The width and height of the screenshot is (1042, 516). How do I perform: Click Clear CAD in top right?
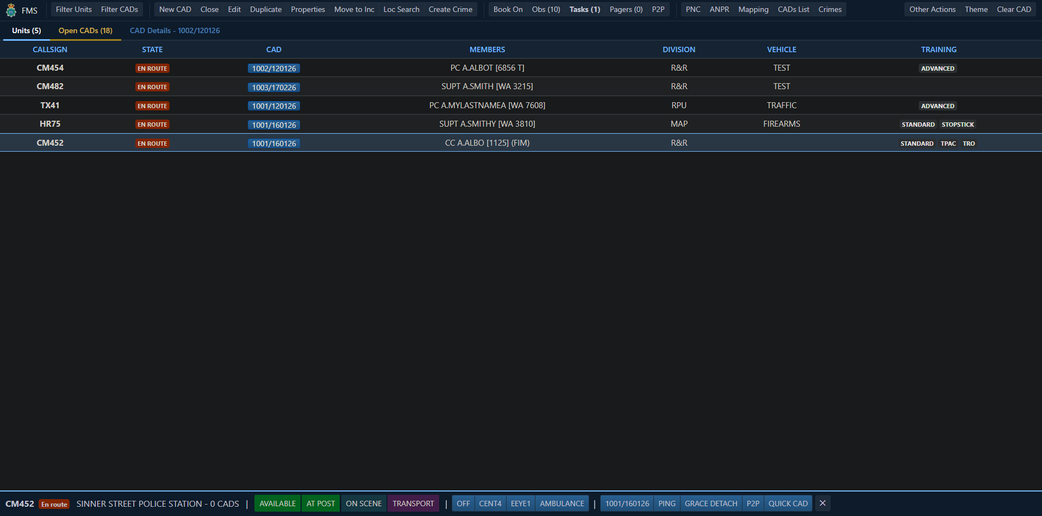point(1013,9)
